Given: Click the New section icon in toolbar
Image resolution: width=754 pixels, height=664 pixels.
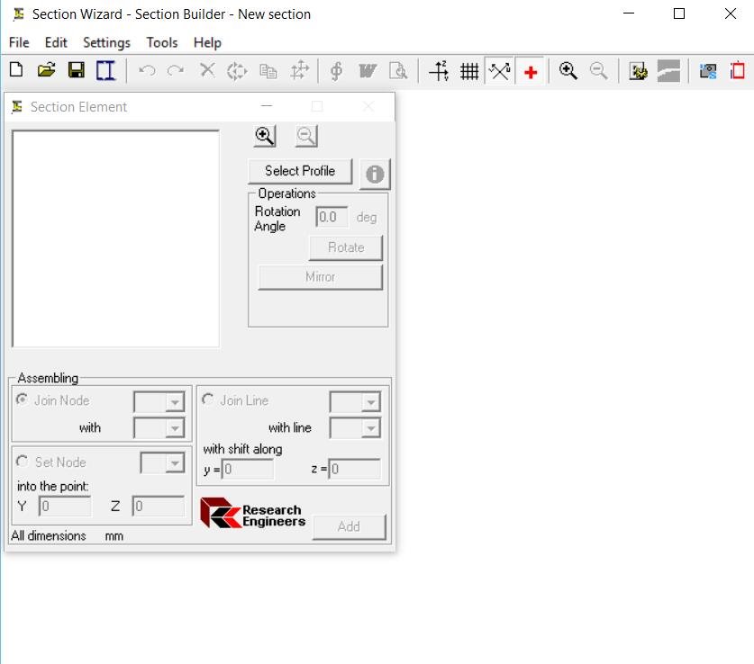Looking at the screenshot, I should pos(15,71).
